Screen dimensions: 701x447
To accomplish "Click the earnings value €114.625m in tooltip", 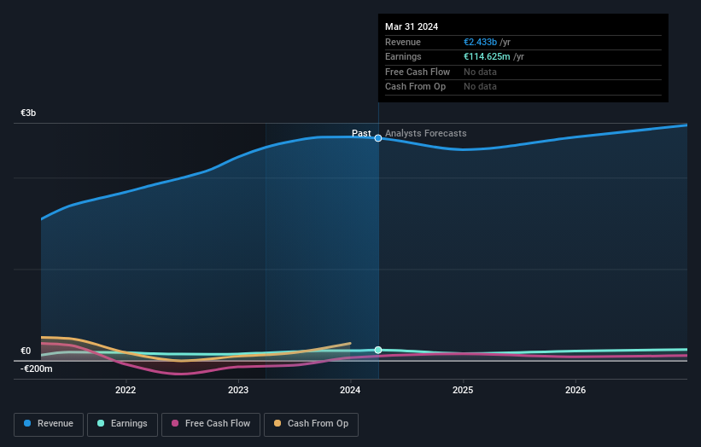I will [487, 56].
